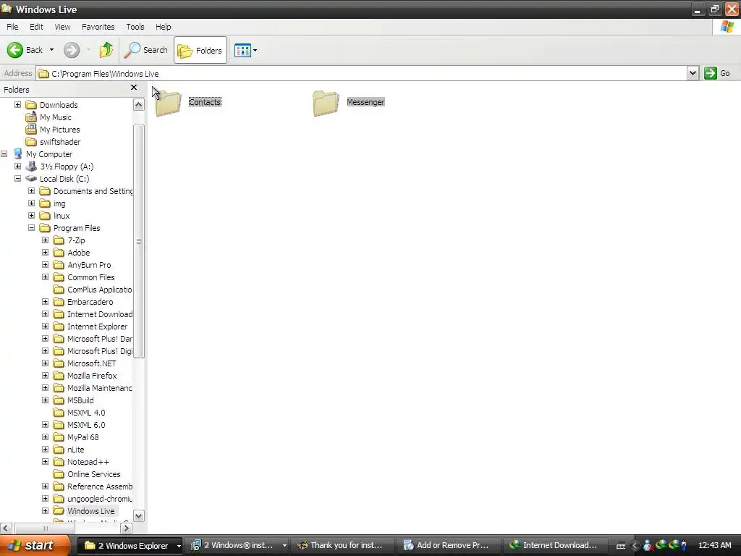Click the My Computer icon in tree
The height and width of the screenshot is (556, 741).
click(18, 153)
